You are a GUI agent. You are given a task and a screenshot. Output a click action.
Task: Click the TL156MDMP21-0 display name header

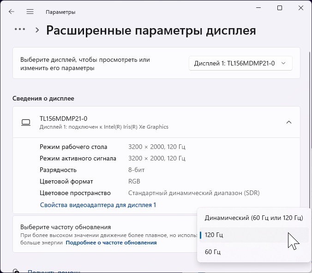tap(64, 119)
